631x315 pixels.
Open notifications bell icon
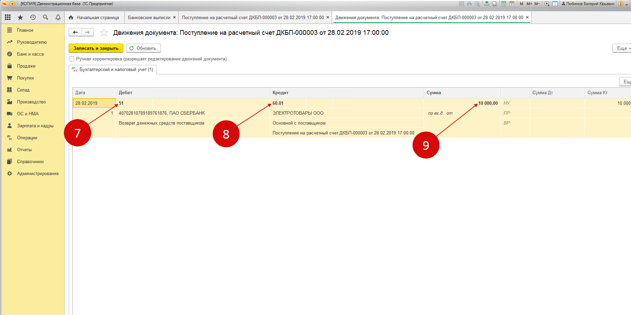(58, 17)
